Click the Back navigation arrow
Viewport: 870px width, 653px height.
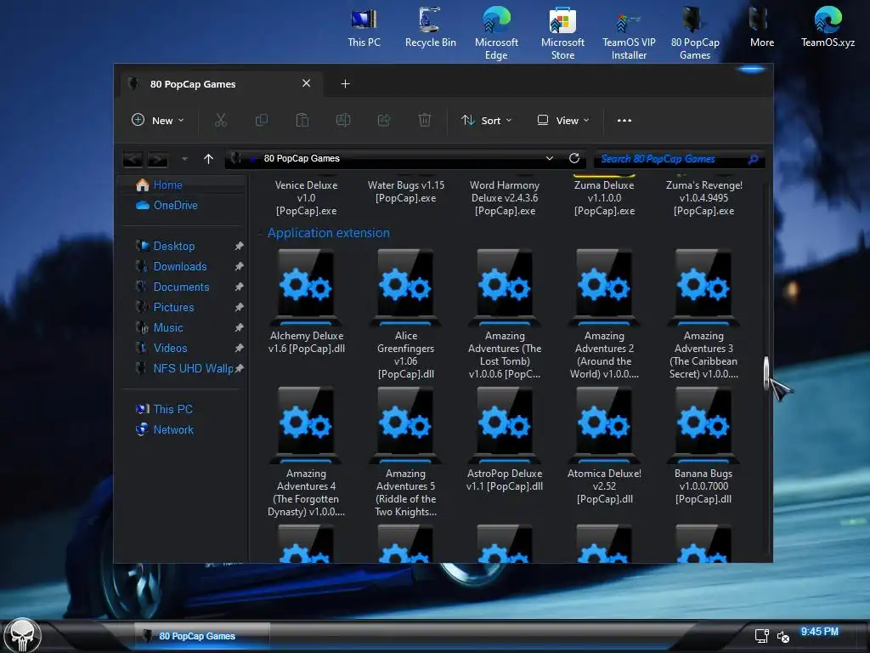133,159
